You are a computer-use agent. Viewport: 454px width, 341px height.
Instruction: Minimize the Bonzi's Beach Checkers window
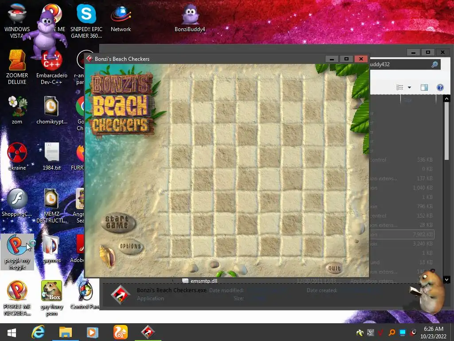(x=332, y=59)
